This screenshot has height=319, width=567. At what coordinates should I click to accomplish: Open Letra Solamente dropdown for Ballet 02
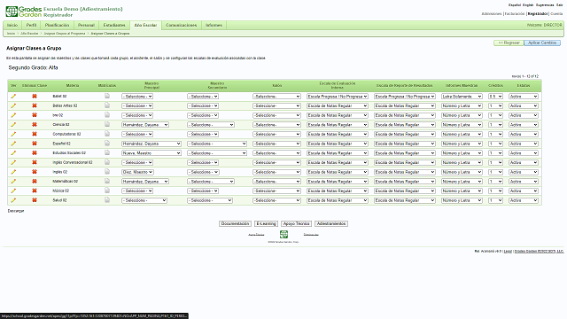[462, 97]
